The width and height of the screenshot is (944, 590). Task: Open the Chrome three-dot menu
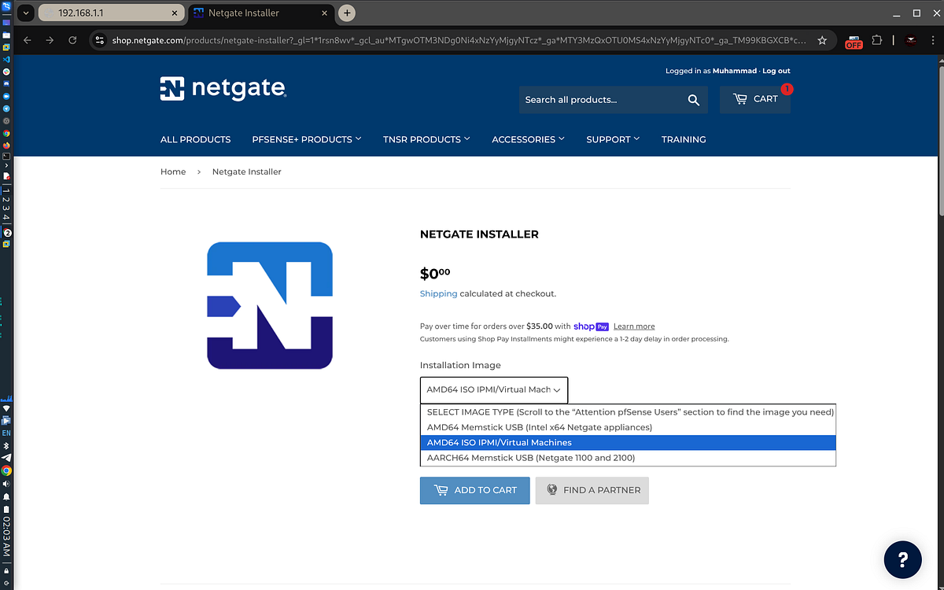931,40
